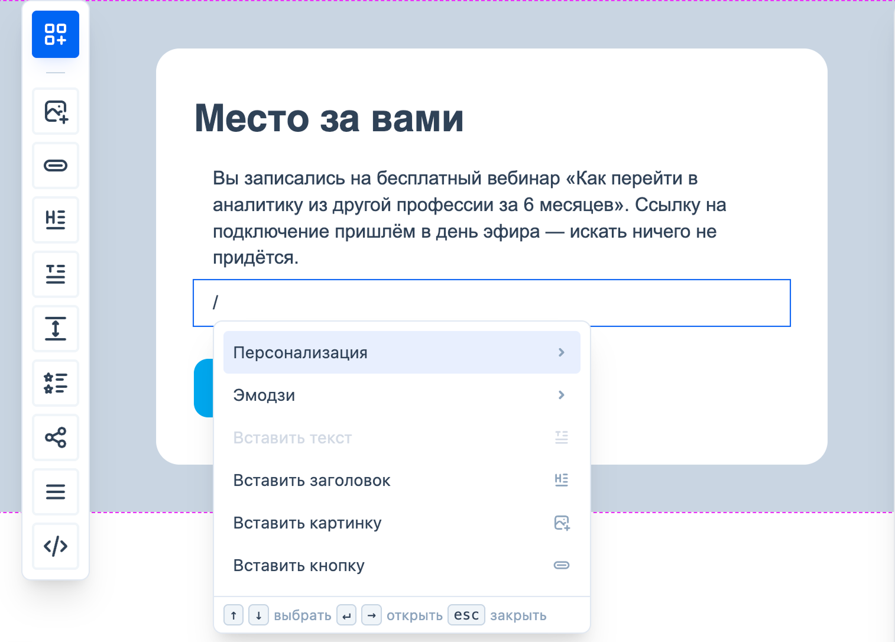This screenshot has width=895, height=642.
Task: Add a spacer block from the sidebar
Action: pos(56,329)
